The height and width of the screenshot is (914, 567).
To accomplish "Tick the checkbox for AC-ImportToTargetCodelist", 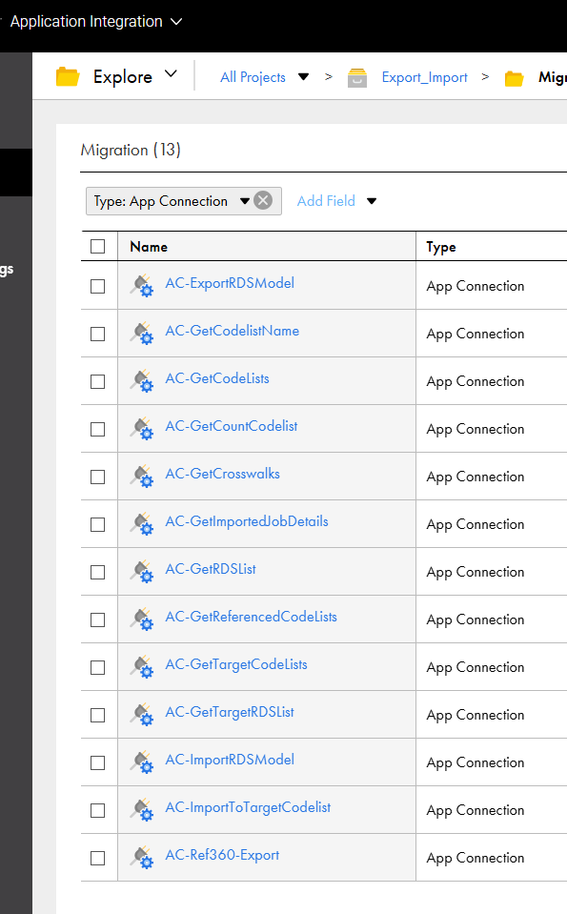I will point(98,811).
